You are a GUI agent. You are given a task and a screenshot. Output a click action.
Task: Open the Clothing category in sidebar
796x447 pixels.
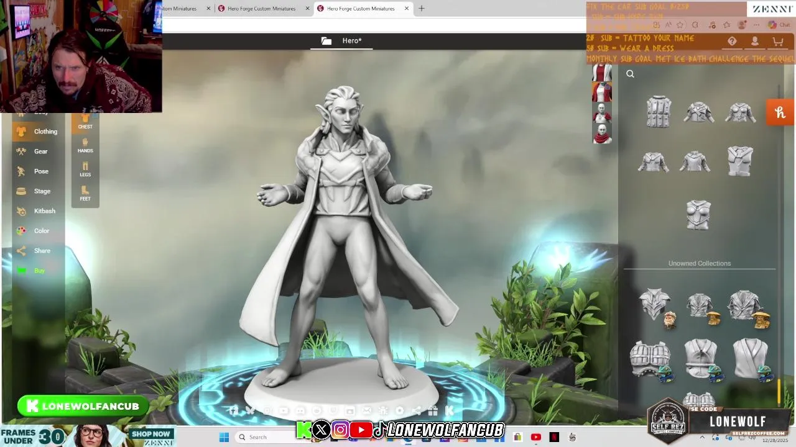tap(37, 132)
